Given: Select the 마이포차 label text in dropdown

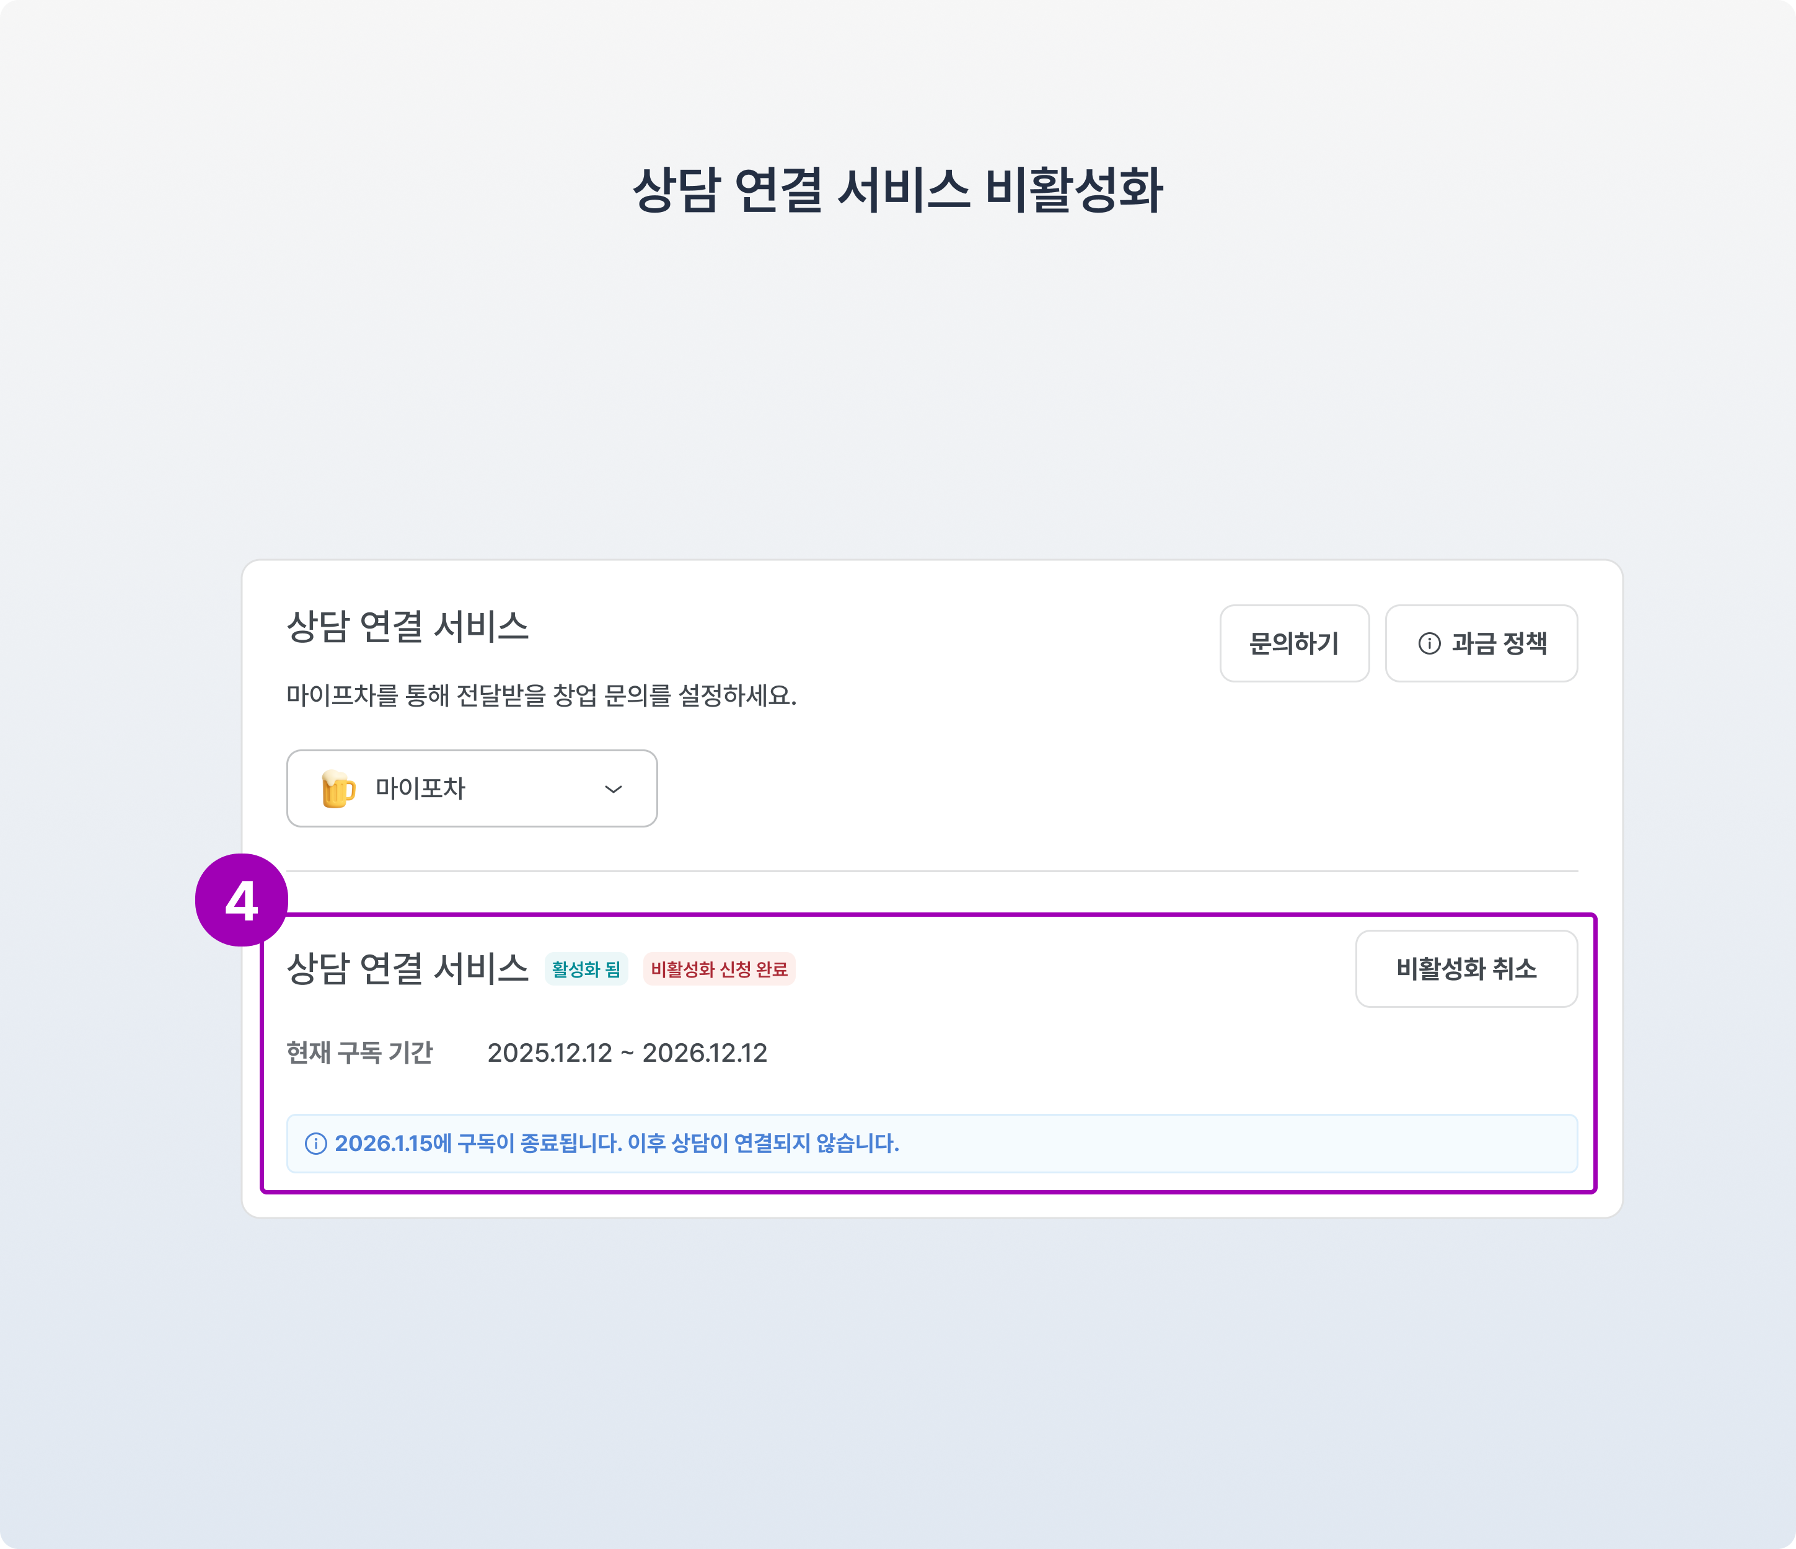Looking at the screenshot, I should (x=420, y=788).
